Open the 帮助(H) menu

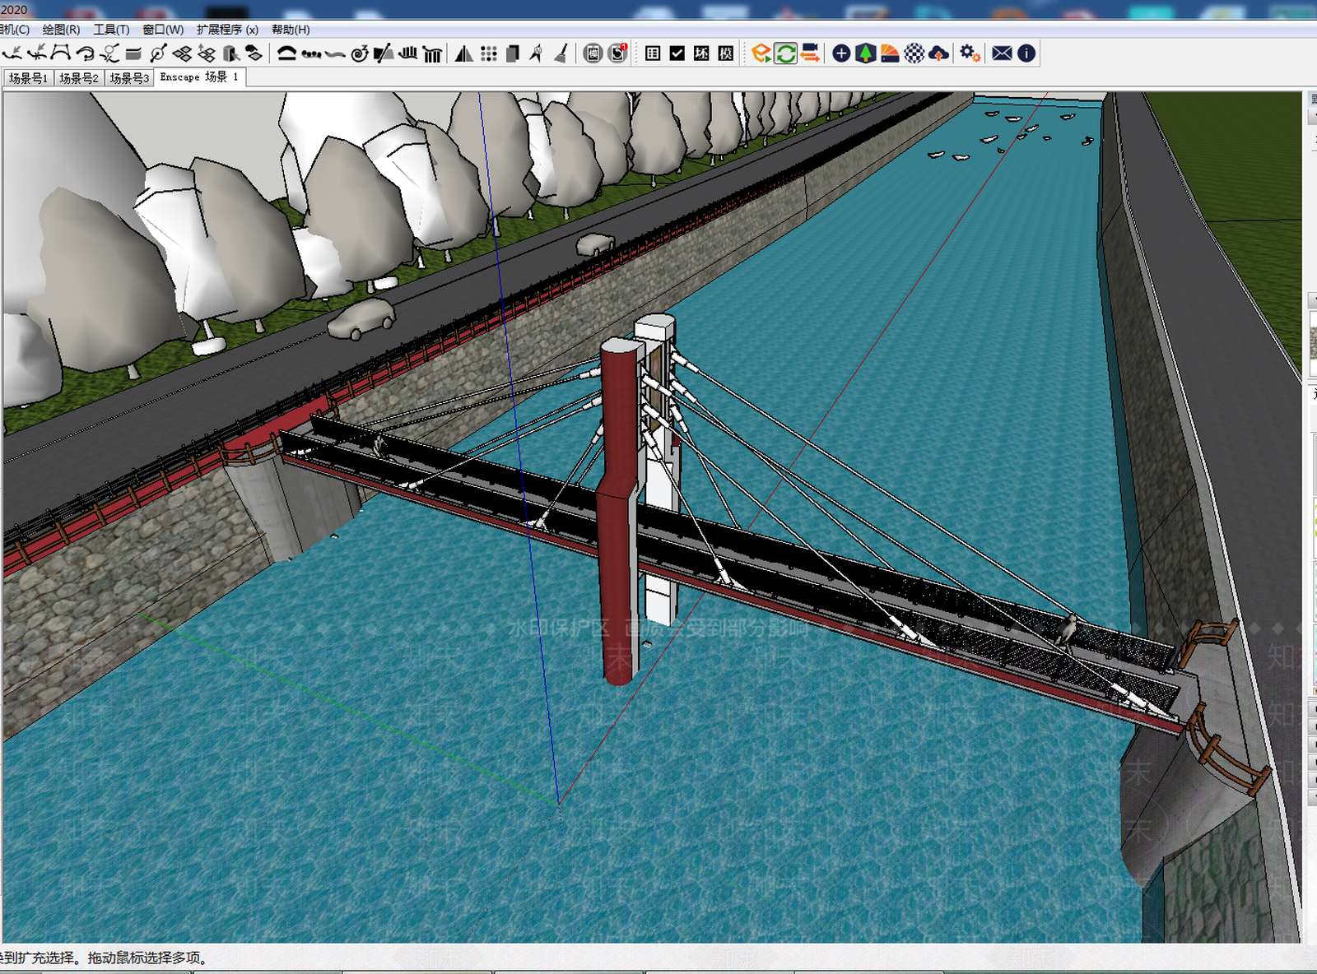coord(291,30)
